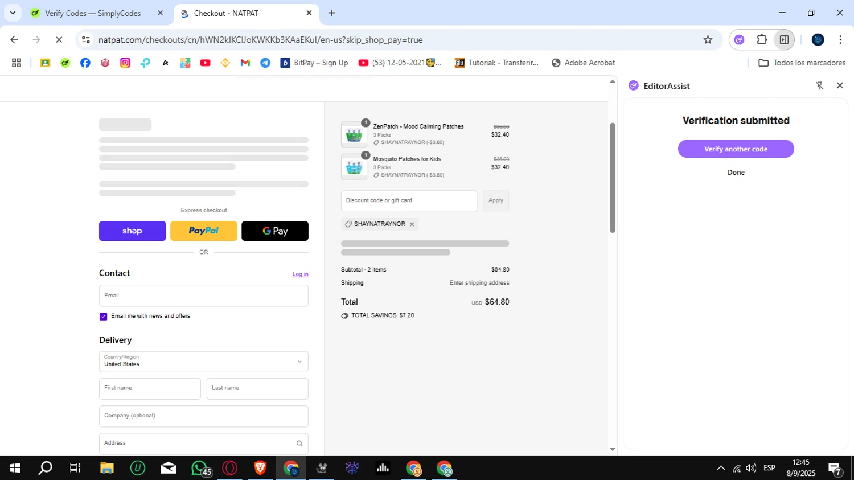Remove the SHAYNATRAYNOR discount code tag
The height and width of the screenshot is (480, 854).
click(412, 224)
